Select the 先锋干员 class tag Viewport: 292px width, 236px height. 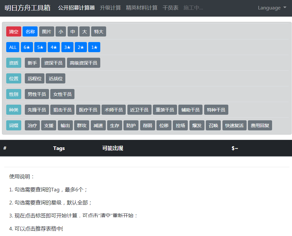pyautogui.click(x=37, y=110)
